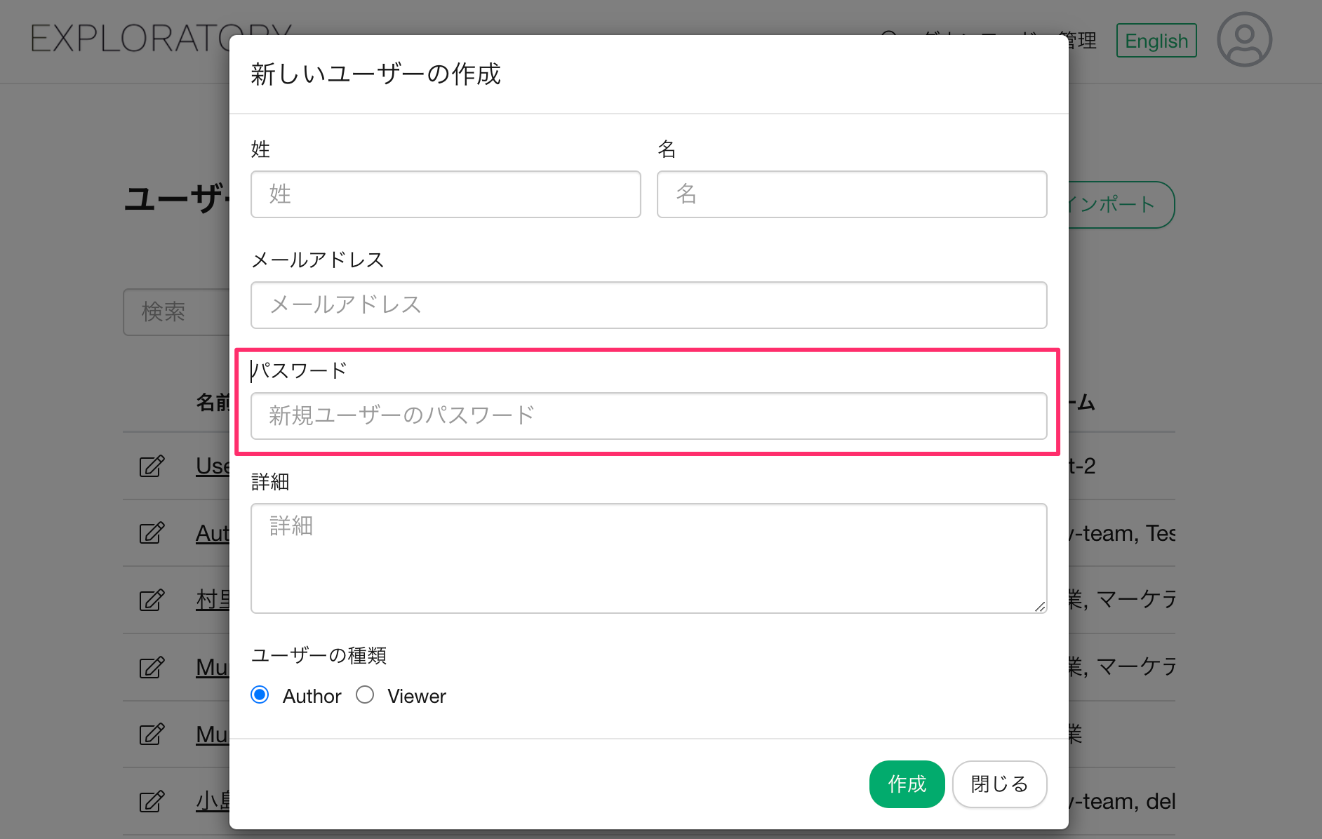Click the Viewer label text
Viewport: 1322px width, 839px height.
417,696
